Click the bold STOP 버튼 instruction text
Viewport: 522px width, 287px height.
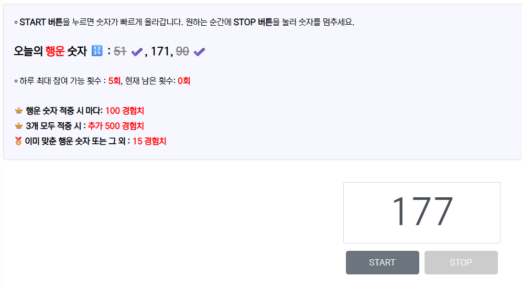253,23
